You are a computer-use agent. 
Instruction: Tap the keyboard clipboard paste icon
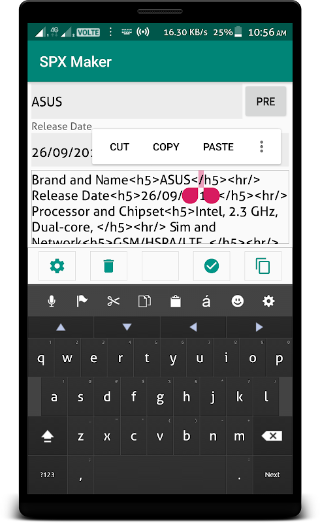(175, 301)
